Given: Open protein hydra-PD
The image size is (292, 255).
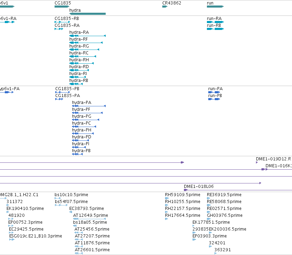Looking at the screenshot, I should [x=82, y=137].
